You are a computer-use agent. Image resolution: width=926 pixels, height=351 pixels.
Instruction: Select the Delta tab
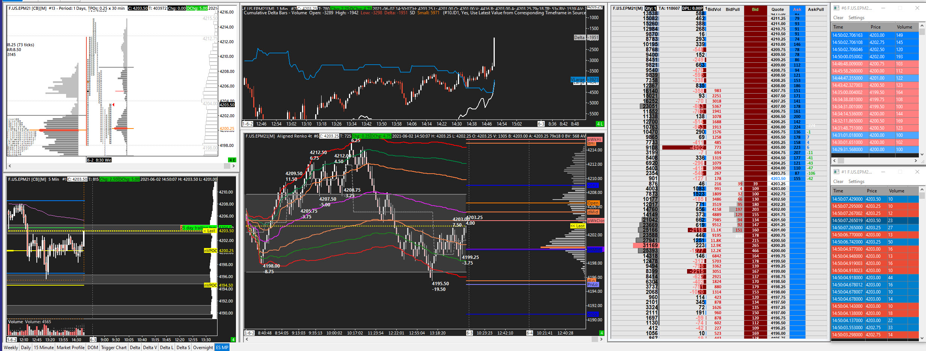point(135,347)
